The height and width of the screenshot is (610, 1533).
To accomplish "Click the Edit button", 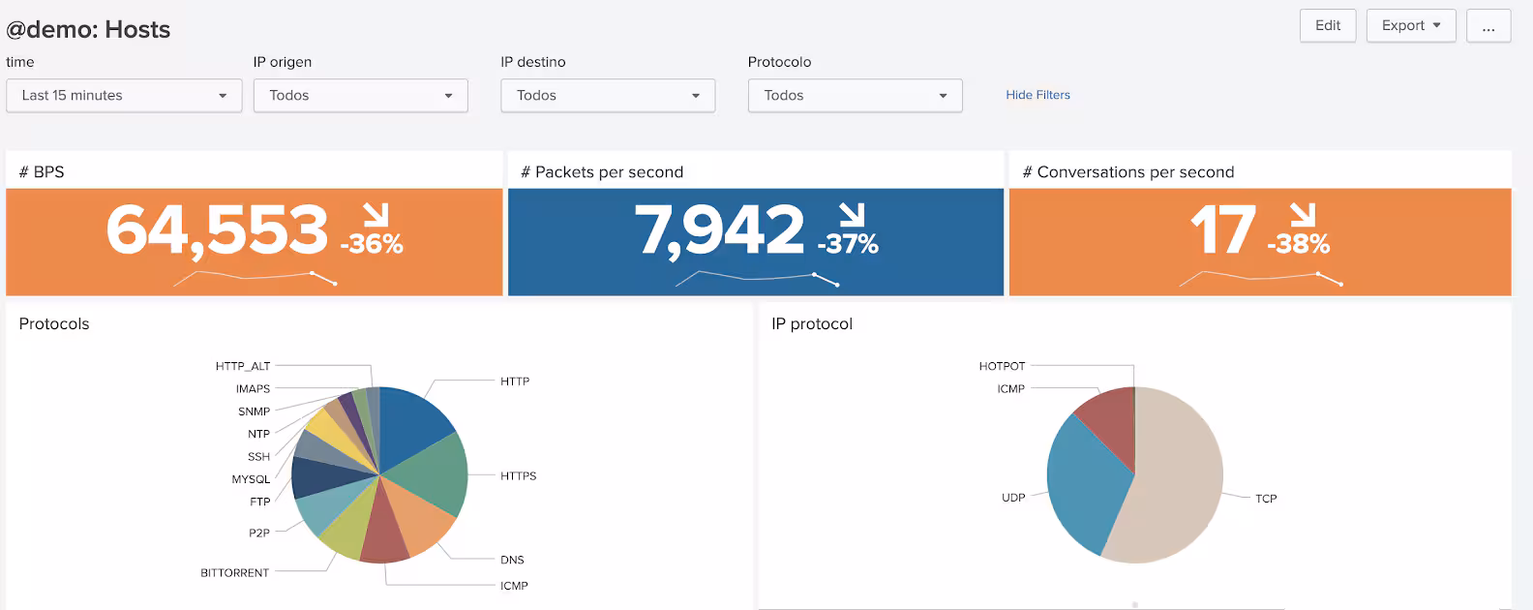I will [1327, 26].
